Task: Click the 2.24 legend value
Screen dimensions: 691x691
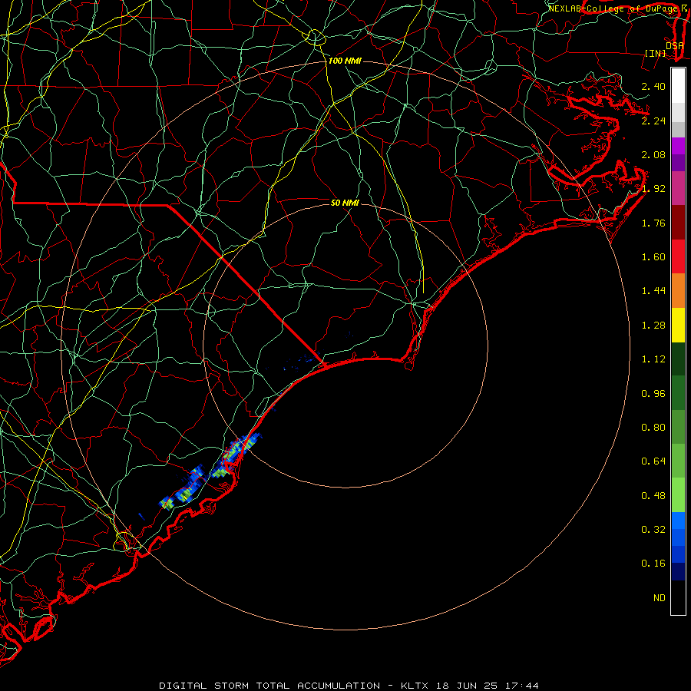Action: (653, 121)
